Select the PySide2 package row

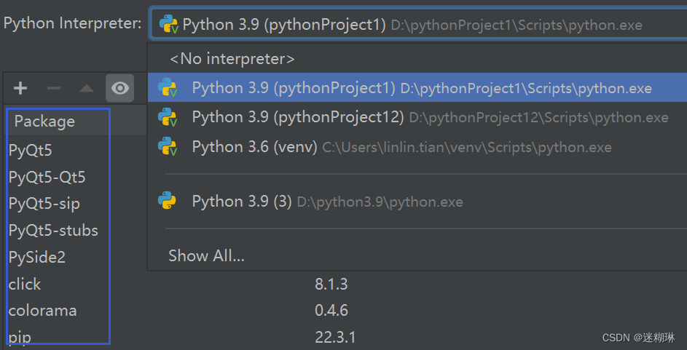37,258
